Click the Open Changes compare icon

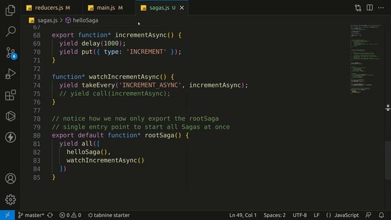tap(358, 8)
